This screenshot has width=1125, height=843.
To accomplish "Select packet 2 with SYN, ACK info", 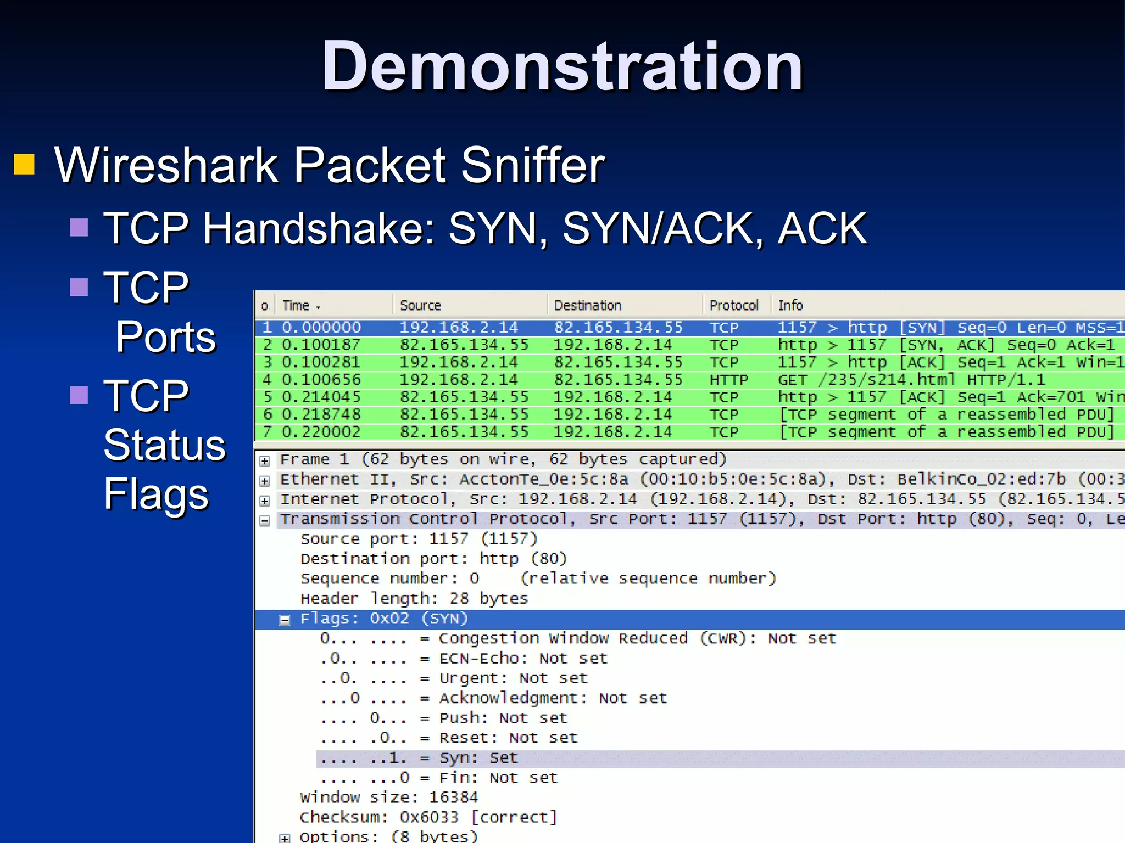I will click(x=690, y=345).
